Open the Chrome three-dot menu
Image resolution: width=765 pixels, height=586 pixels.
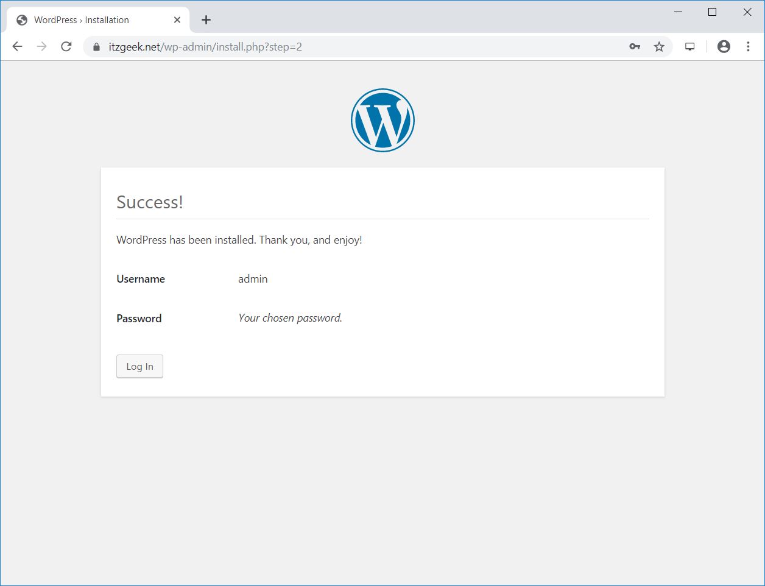748,46
